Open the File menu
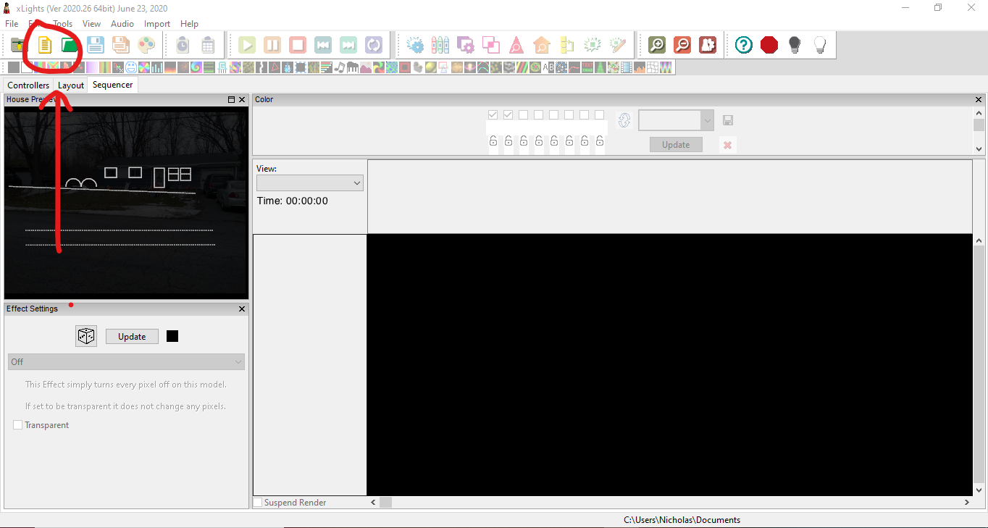 (x=12, y=24)
